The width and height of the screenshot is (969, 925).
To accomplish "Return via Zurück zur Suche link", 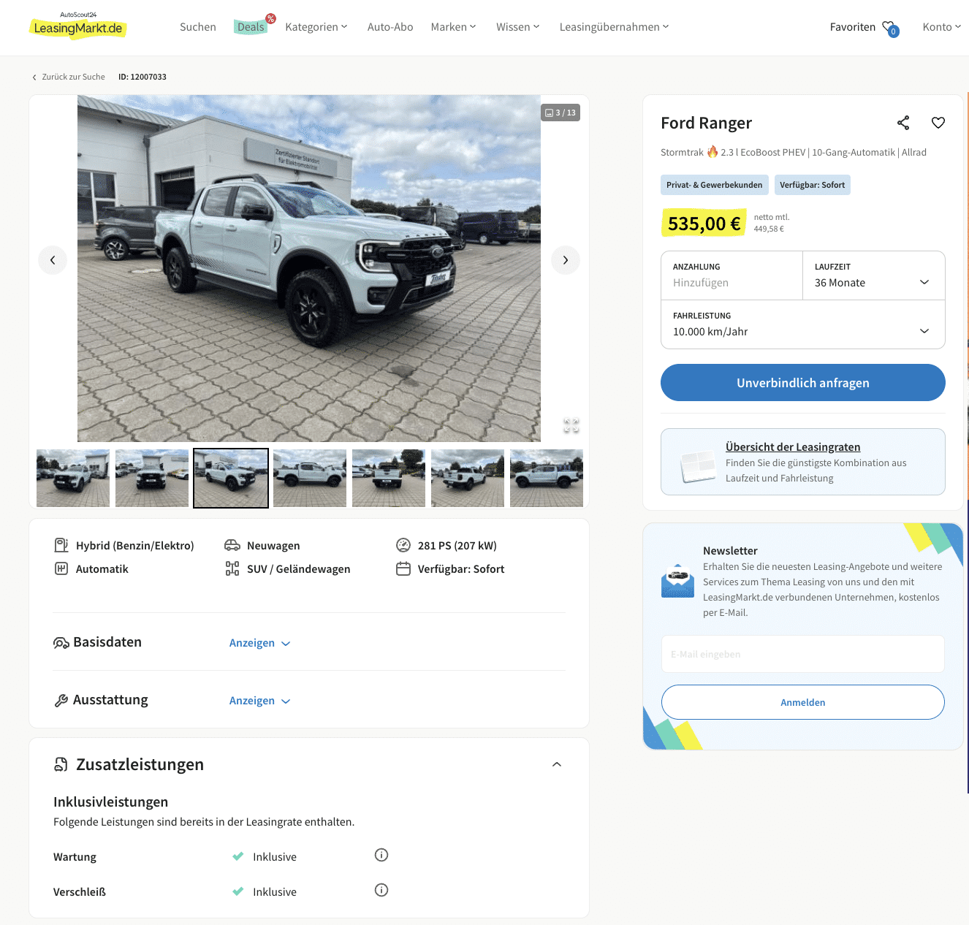I will pyautogui.click(x=73, y=77).
